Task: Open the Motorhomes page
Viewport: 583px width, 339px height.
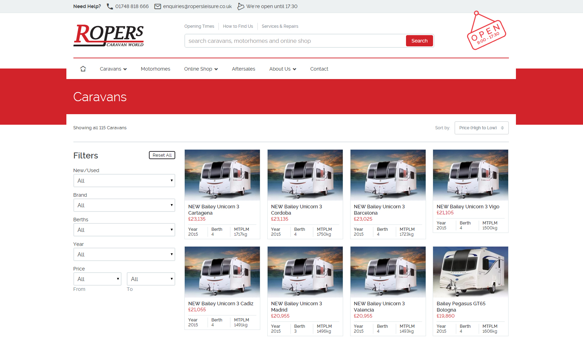Action: point(156,69)
